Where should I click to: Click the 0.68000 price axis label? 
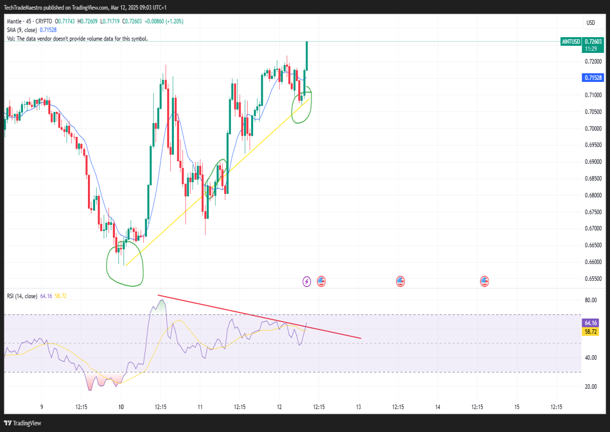pyautogui.click(x=593, y=195)
